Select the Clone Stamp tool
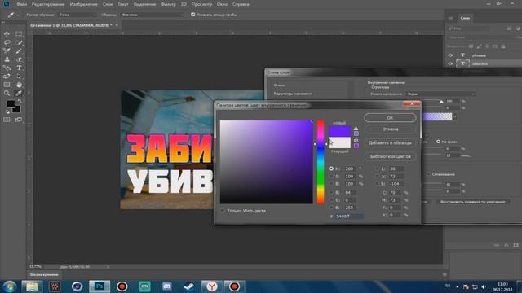 (x=7, y=59)
